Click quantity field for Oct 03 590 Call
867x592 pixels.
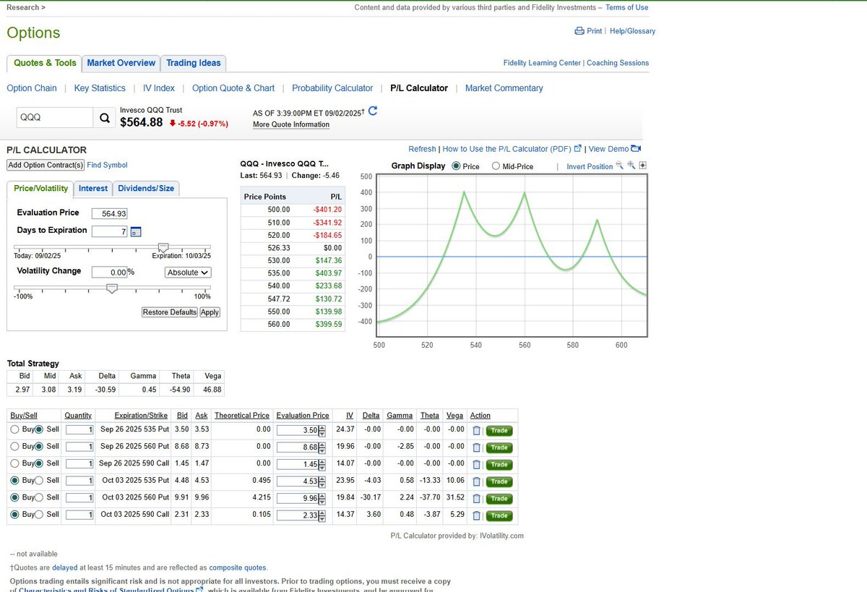pyautogui.click(x=79, y=515)
